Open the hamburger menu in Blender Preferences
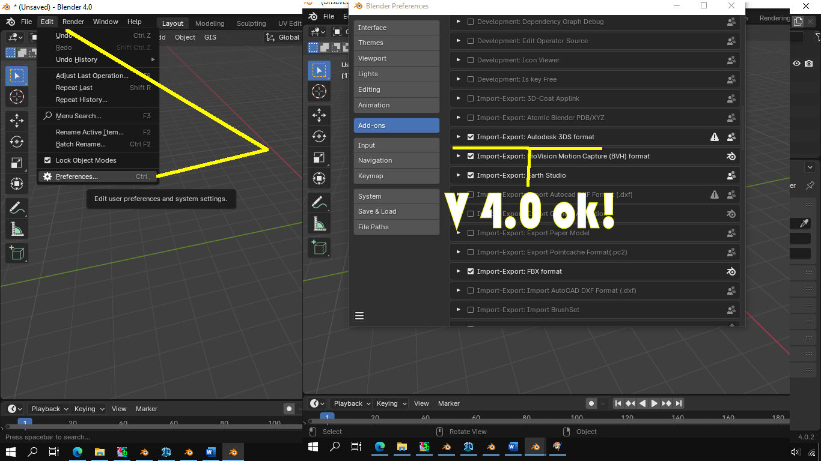This screenshot has width=821, height=461. pos(359,316)
